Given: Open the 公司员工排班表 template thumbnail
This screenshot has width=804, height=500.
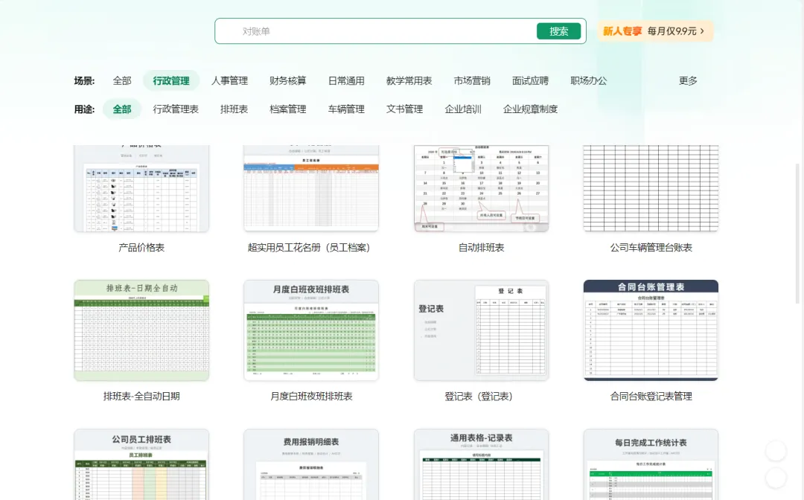Looking at the screenshot, I should tap(141, 464).
